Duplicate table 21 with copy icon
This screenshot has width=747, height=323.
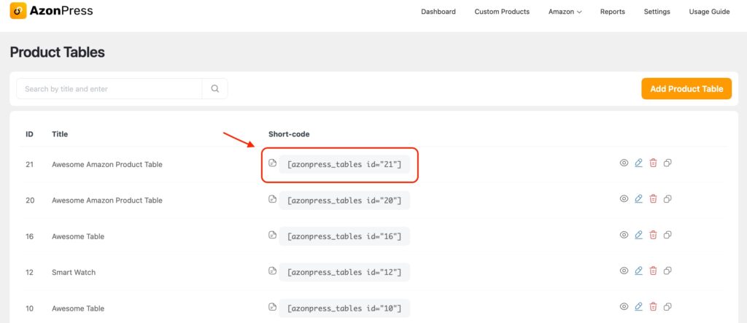(x=667, y=163)
